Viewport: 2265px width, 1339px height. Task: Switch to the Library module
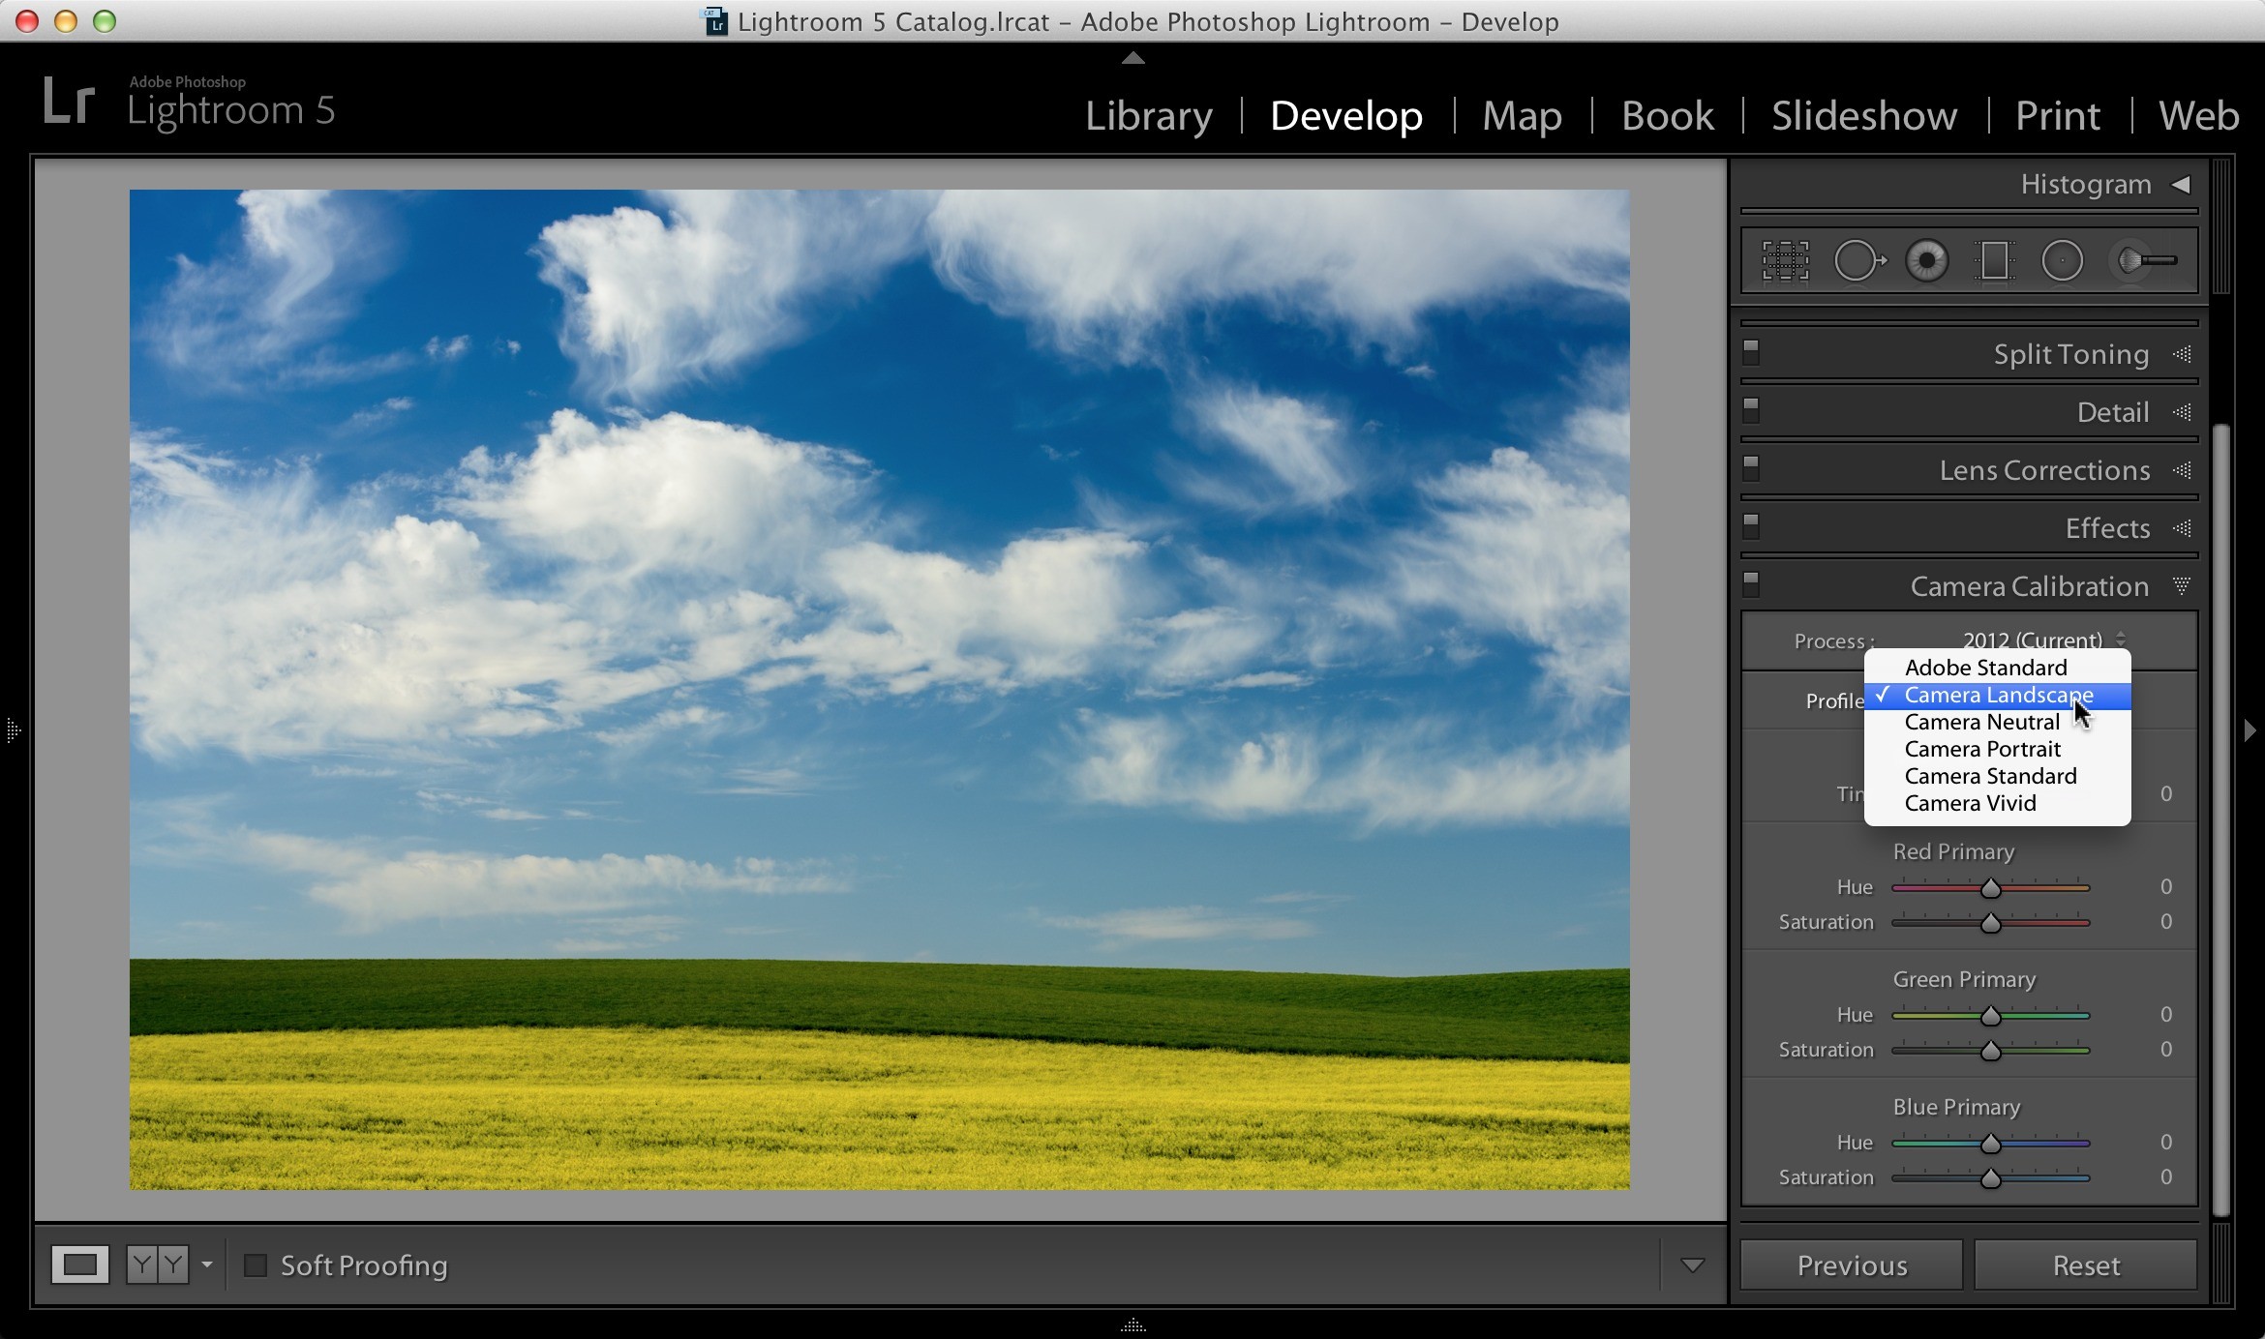point(1148,115)
